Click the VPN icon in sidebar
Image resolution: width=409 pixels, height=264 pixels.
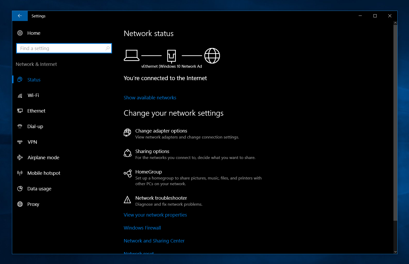tap(20, 142)
